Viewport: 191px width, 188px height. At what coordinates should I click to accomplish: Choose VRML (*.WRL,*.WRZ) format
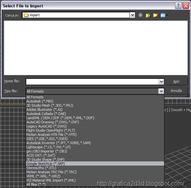(x=95, y=176)
